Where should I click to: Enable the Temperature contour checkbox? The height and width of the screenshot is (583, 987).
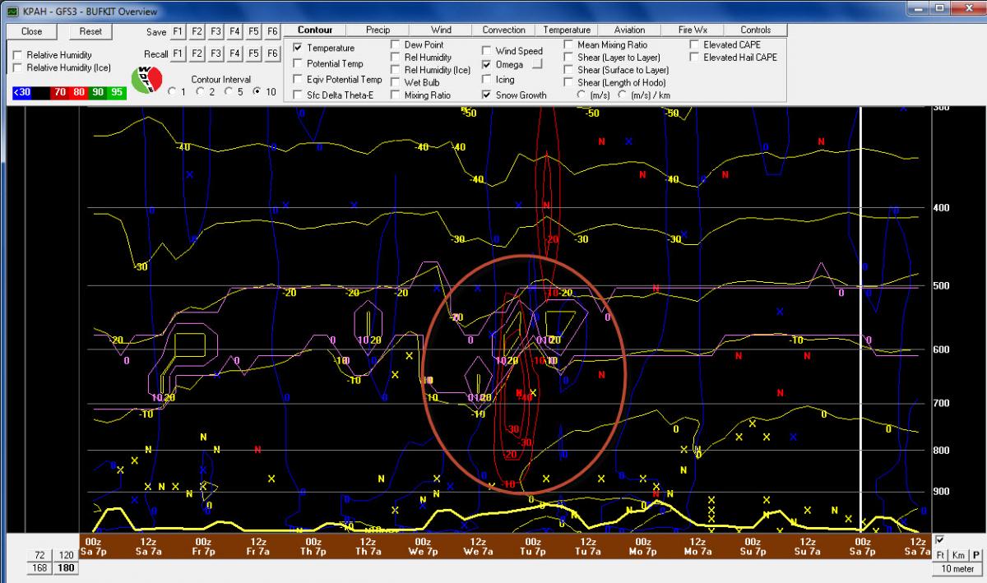(298, 48)
